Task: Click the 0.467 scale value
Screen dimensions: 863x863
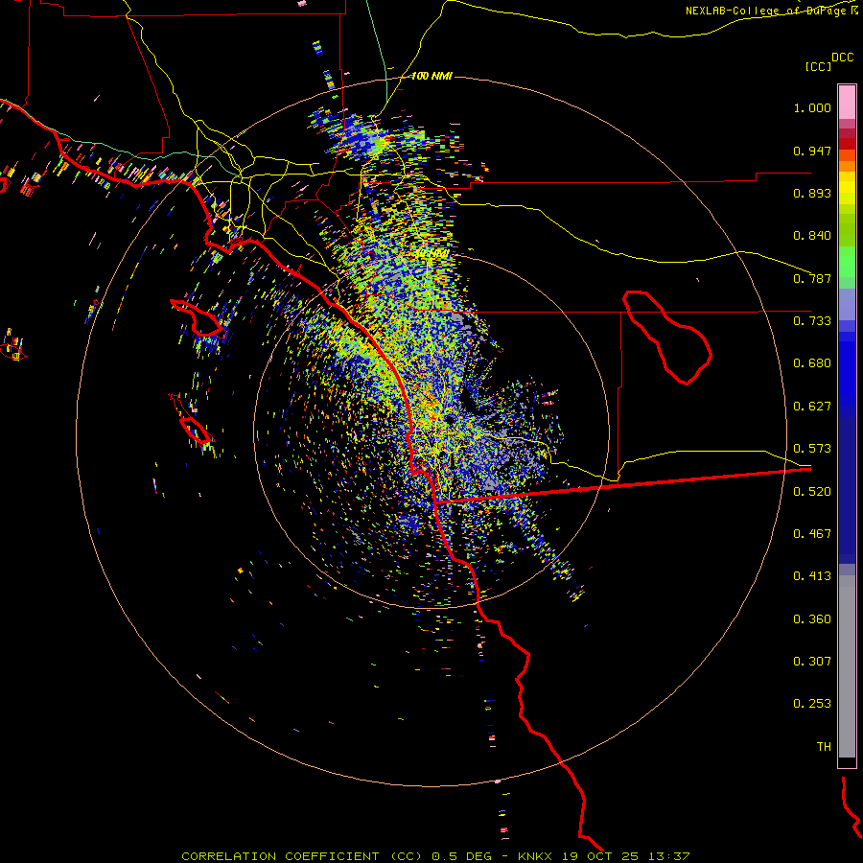Action: (x=812, y=534)
